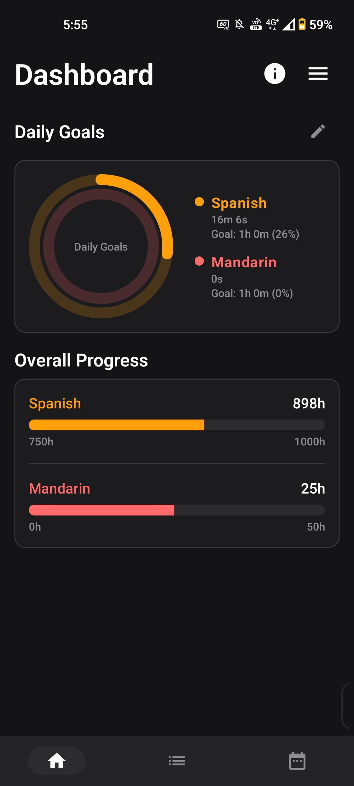Toggle the muted notifications status icon
Screen dimensions: 354x786
(x=239, y=24)
